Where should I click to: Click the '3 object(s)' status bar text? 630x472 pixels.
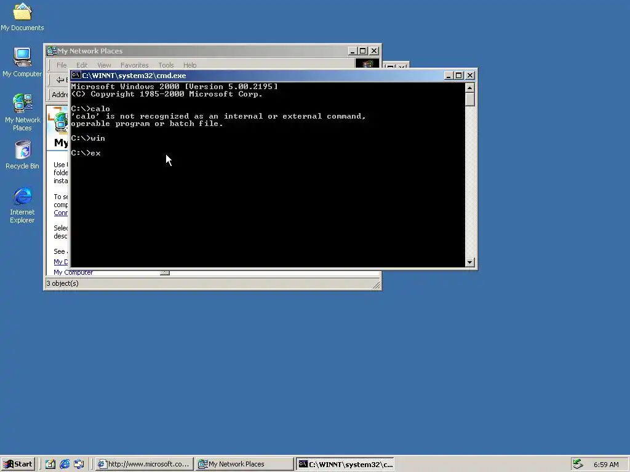click(x=62, y=283)
